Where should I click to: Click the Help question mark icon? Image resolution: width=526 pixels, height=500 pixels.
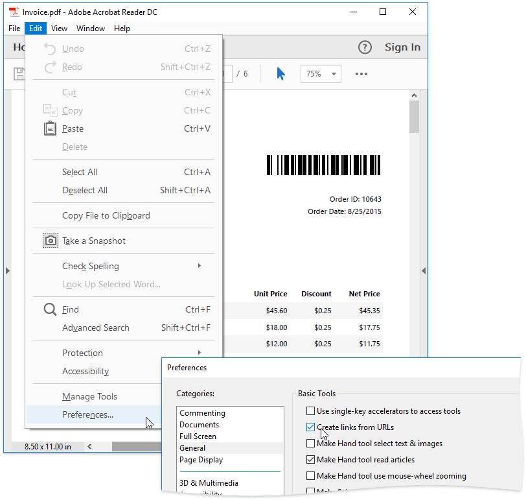365,47
